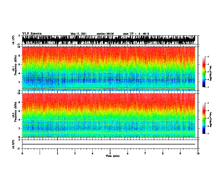The image size is (223, 172).
Task: Click the 6 kHz tick on ch.2 frequency axis
Action: [x=20, y=111]
